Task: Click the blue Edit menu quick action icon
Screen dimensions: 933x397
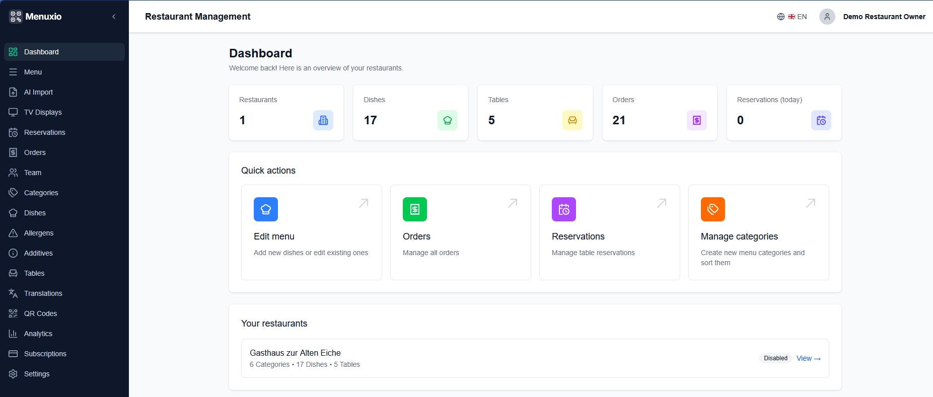Action: [x=266, y=209]
